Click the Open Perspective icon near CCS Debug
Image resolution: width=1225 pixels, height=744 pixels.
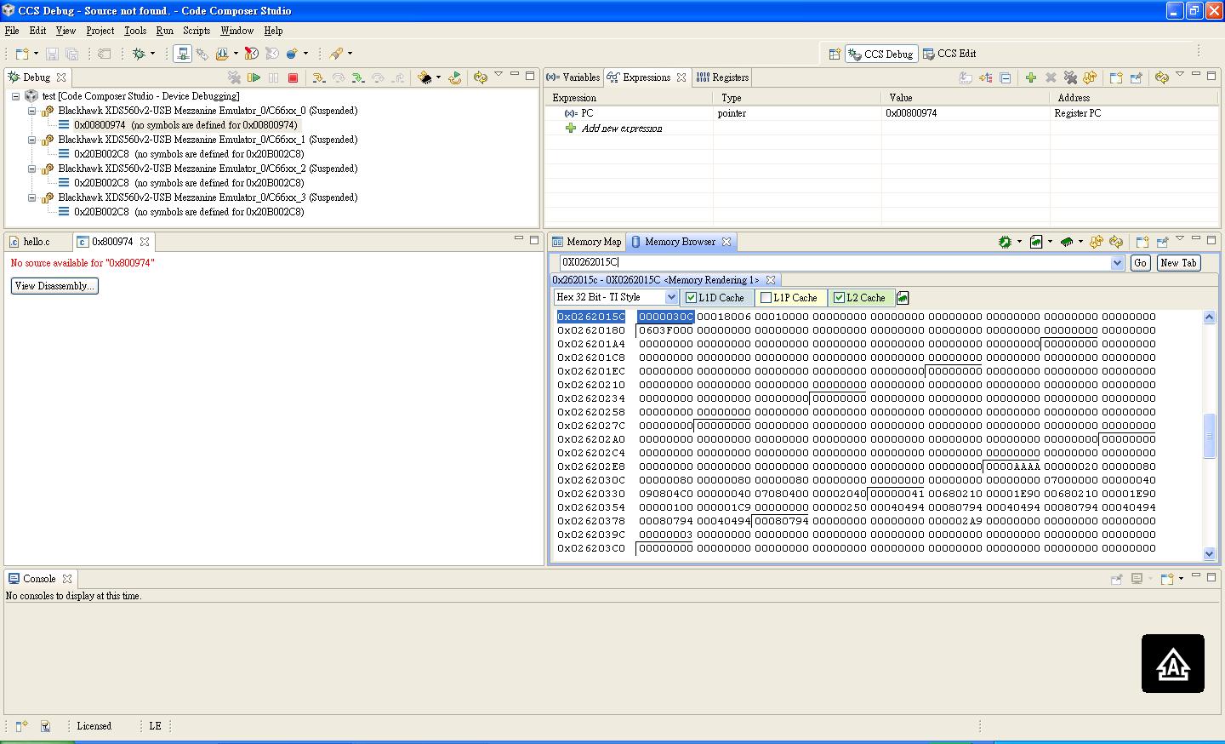coord(835,54)
